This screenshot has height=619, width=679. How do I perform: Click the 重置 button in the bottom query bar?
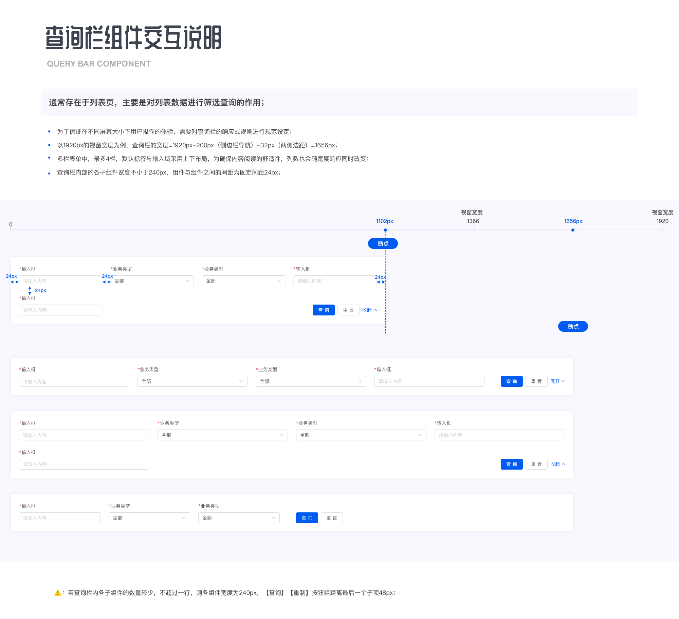pyautogui.click(x=332, y=518)
